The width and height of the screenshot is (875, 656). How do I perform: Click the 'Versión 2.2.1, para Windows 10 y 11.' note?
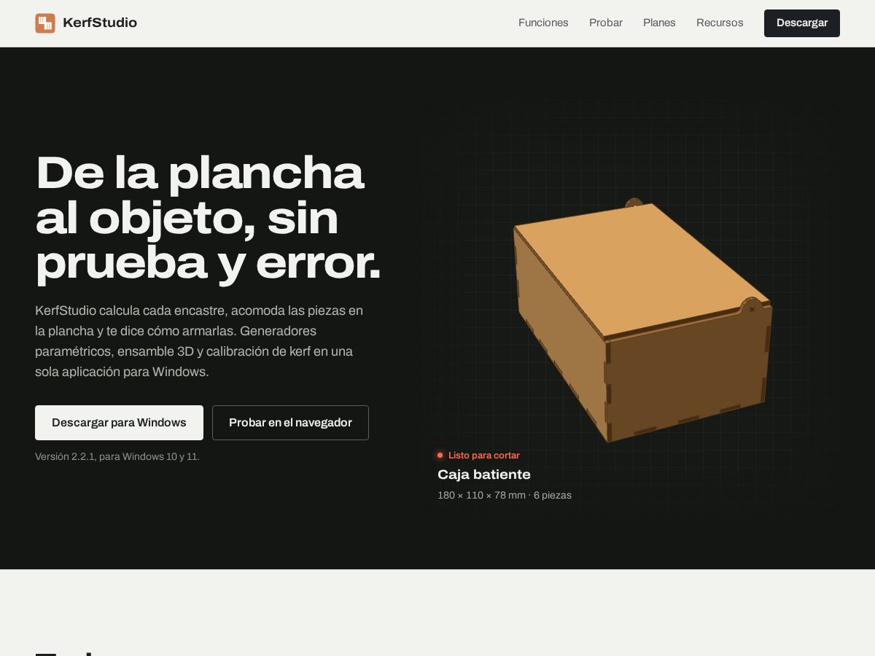(117, 457)
